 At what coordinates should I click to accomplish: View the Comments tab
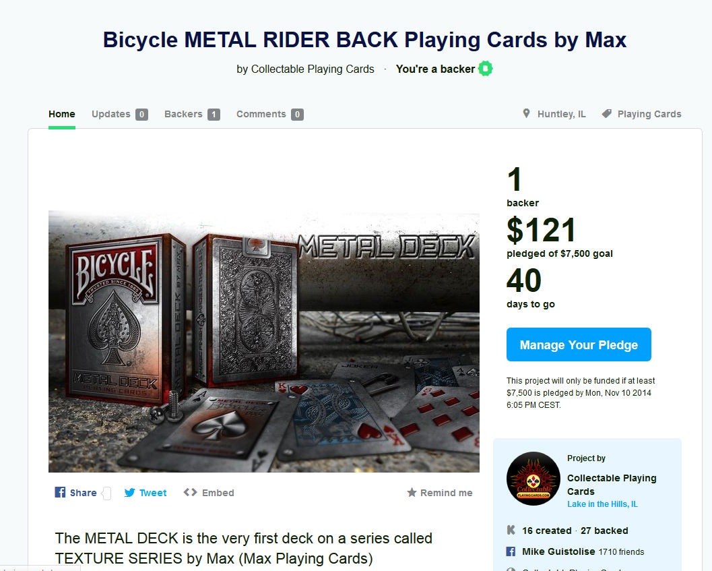261,114
